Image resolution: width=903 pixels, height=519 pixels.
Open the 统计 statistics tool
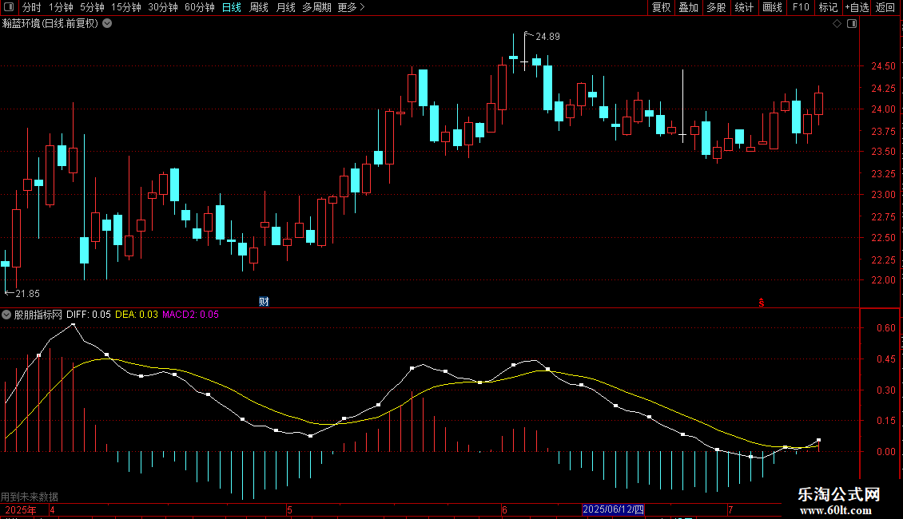[744, 7]
